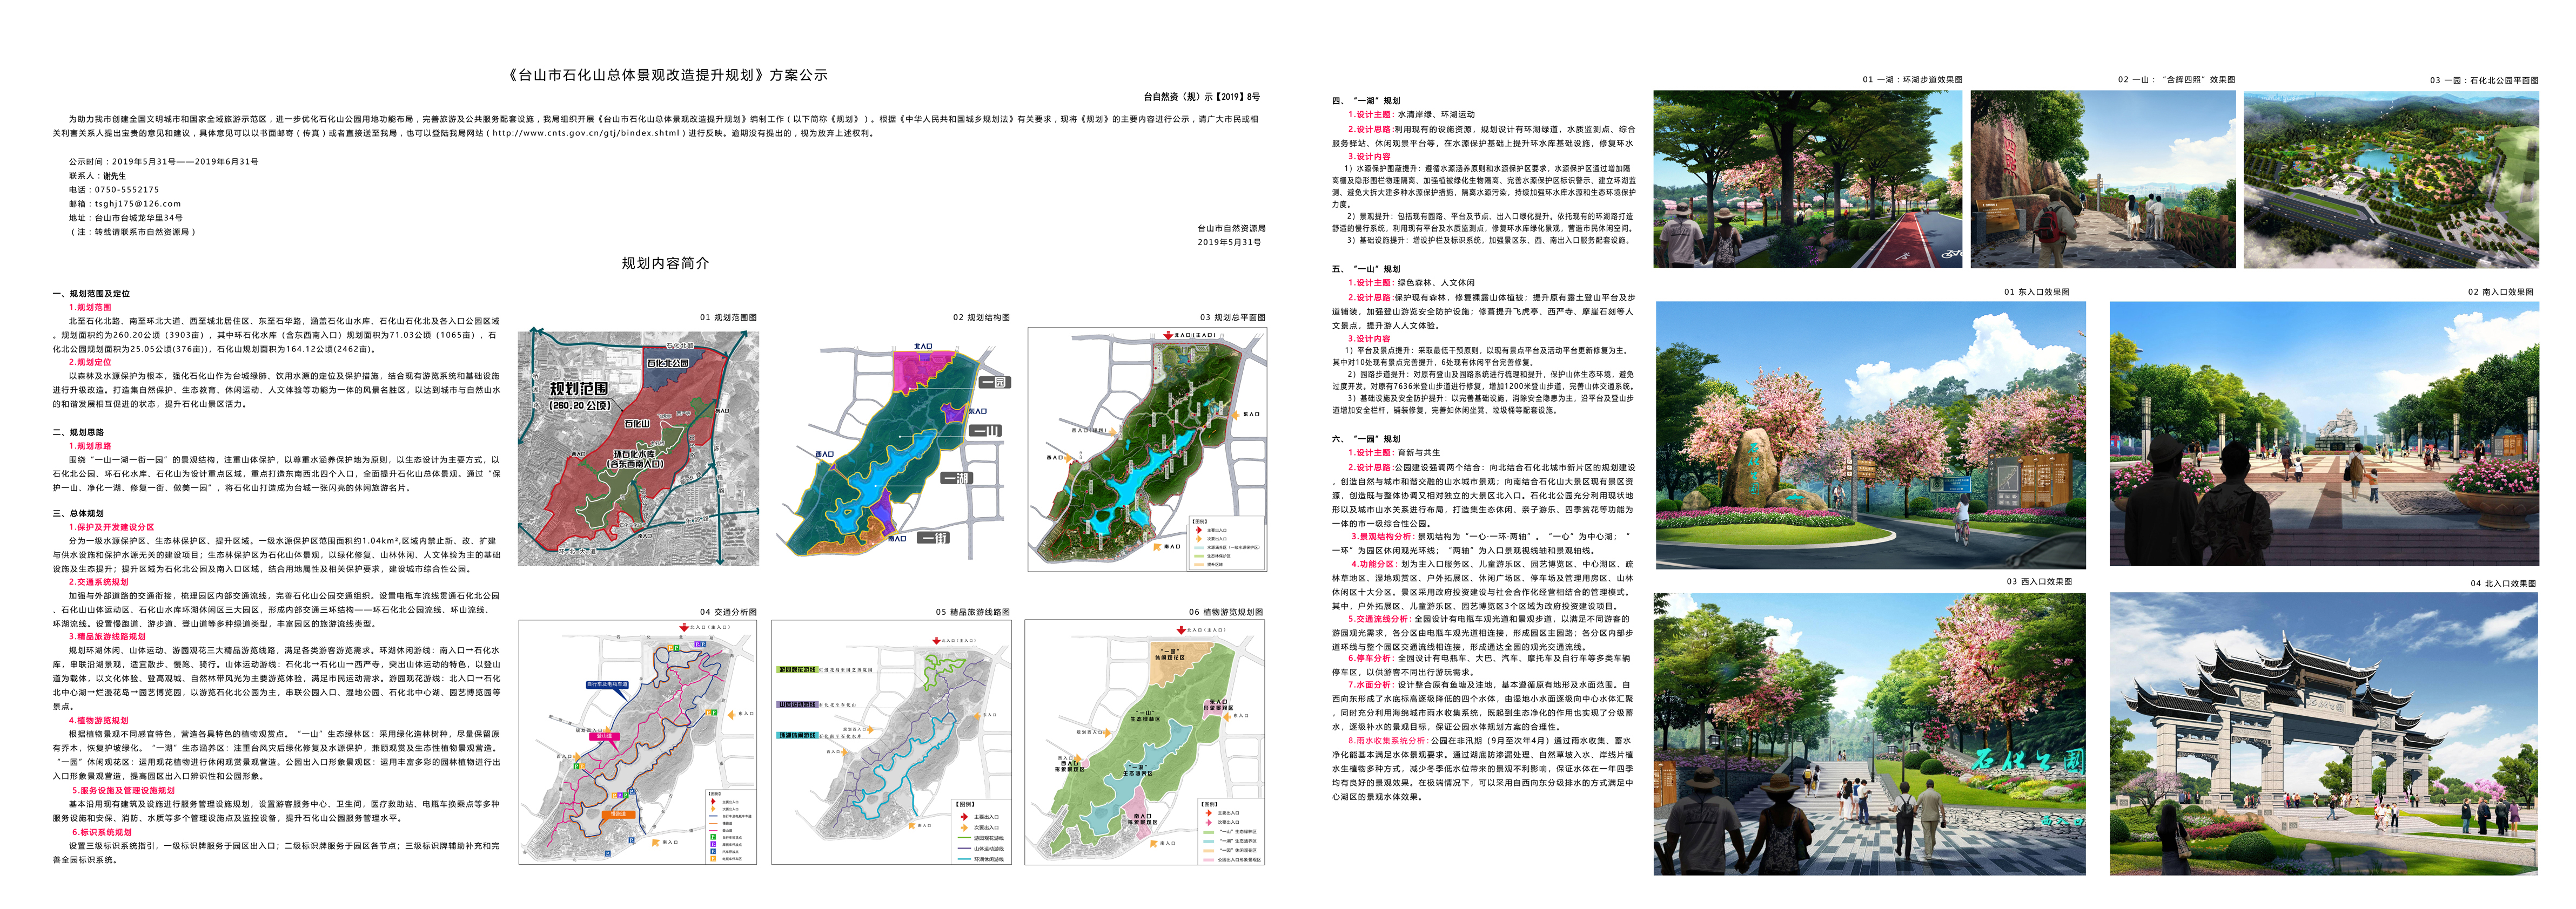Click the red main-entrance arrow atop 规划总平面图
Image resolution: width=2576 pixels, height=909 pixels.
[1168, 337]
